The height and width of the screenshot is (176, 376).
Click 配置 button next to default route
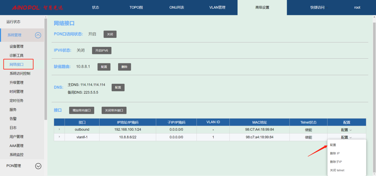[104, 67]
